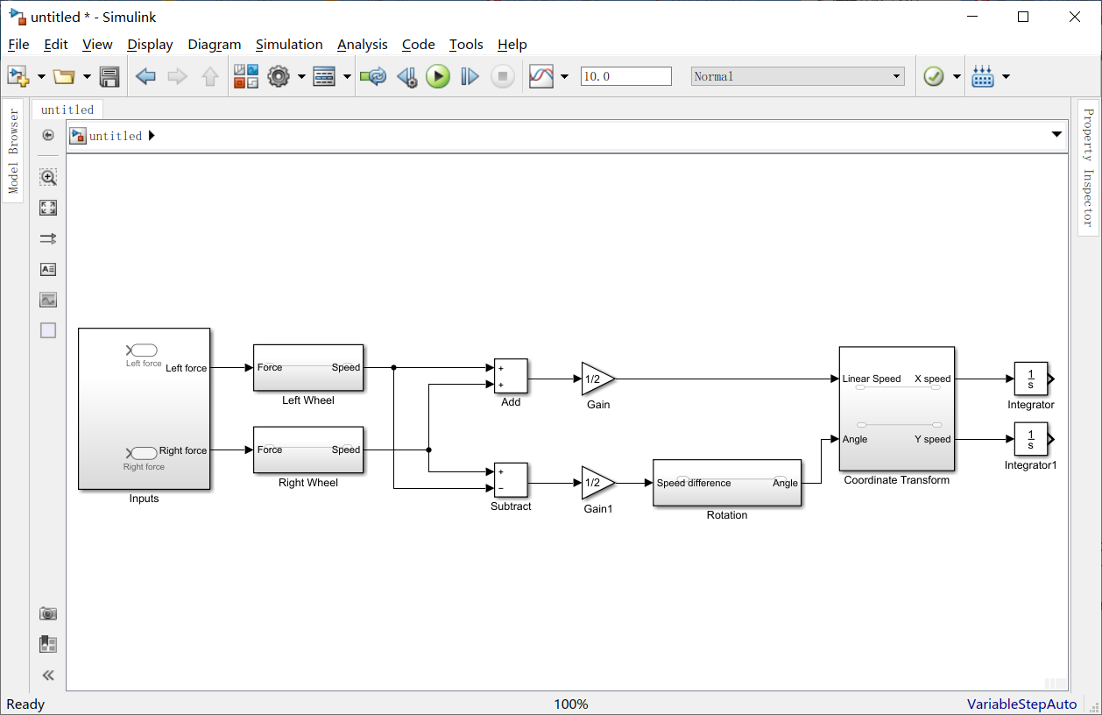
Task: Open the Property Inspector panel
Action: coord(1087,166)
